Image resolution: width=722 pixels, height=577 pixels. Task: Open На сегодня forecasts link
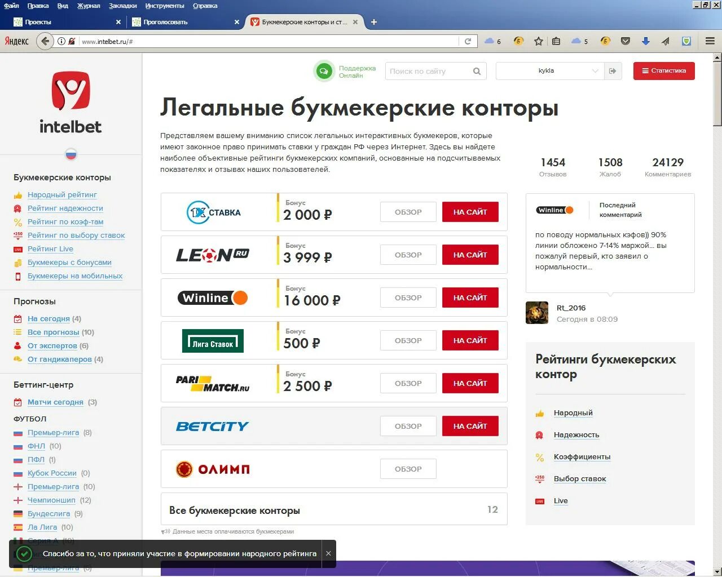point(49,318)
